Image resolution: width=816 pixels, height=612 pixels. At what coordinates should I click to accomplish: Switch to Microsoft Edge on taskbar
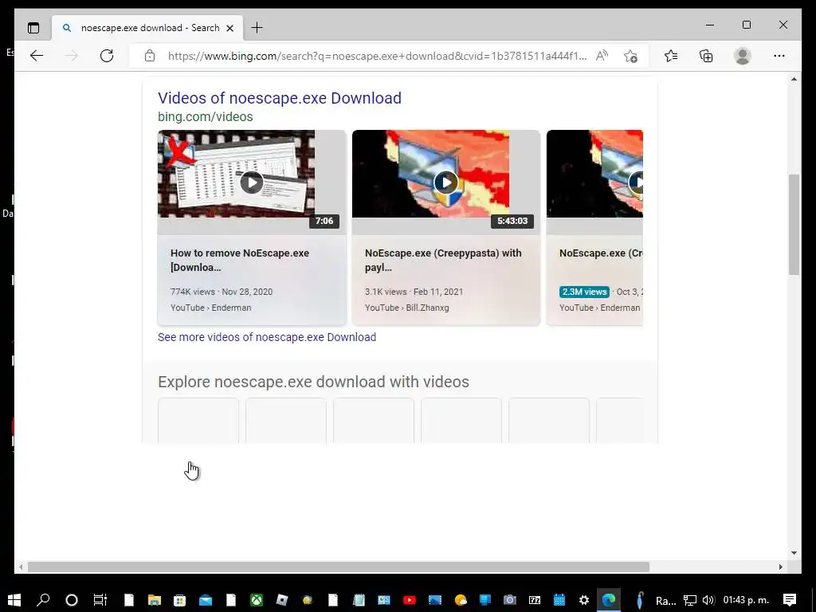point(608,600)
